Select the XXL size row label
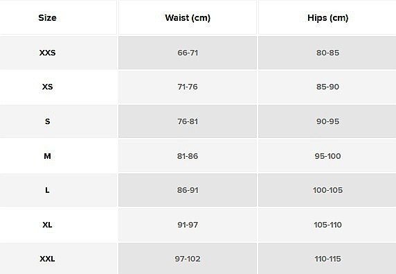Viewport: 396px width, 274px height. coord(47,259)
